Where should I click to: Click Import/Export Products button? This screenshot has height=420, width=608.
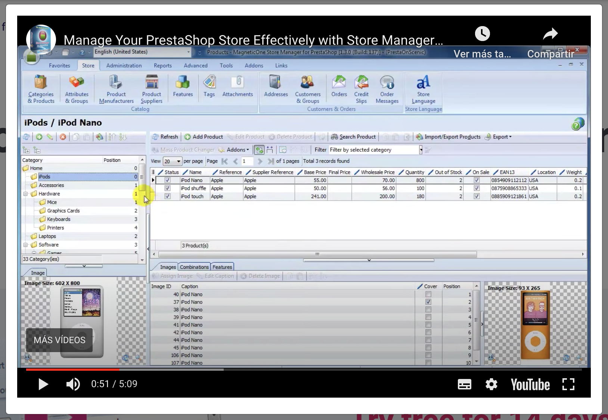pyautogui.click(x=448, y=137)
